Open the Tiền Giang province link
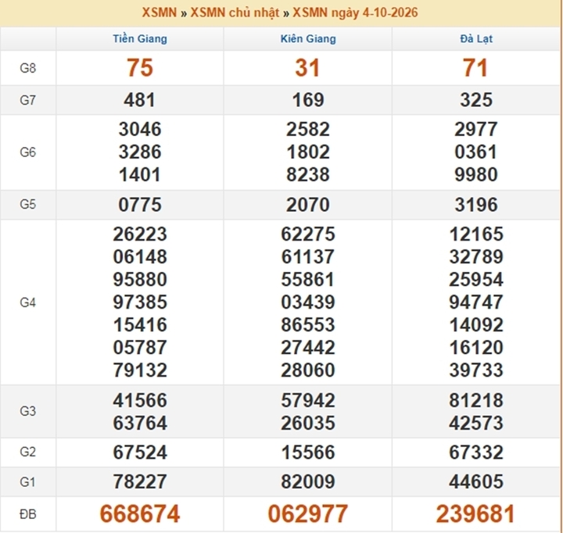The image size is (563, 533). (x=140, y=38)
